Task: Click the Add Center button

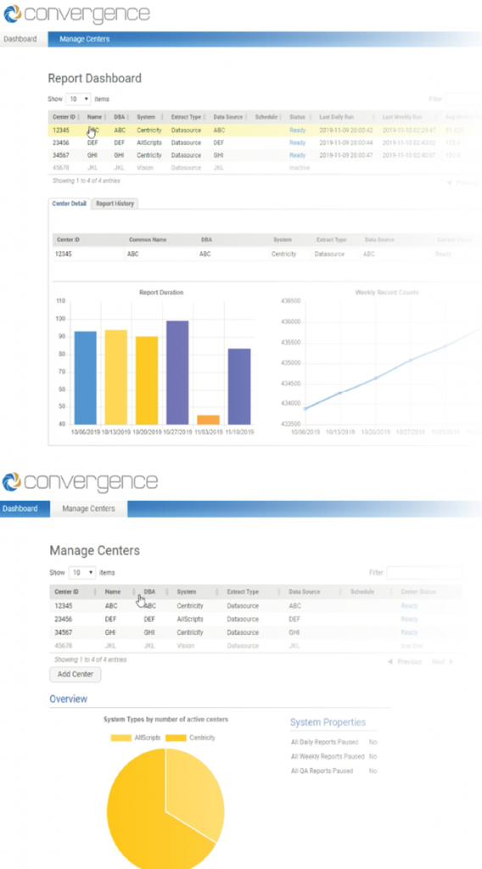Action: [76, 675]
